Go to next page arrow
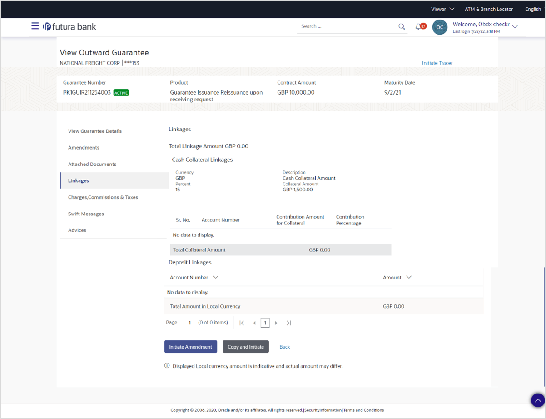 276,323
